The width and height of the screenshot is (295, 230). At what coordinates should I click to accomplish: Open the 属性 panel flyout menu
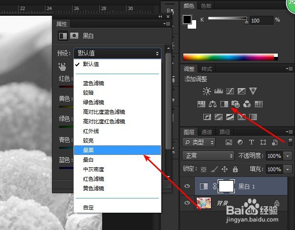click(167, 24)
